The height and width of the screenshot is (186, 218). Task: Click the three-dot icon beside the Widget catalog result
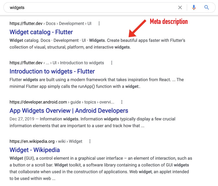[99, 23]
